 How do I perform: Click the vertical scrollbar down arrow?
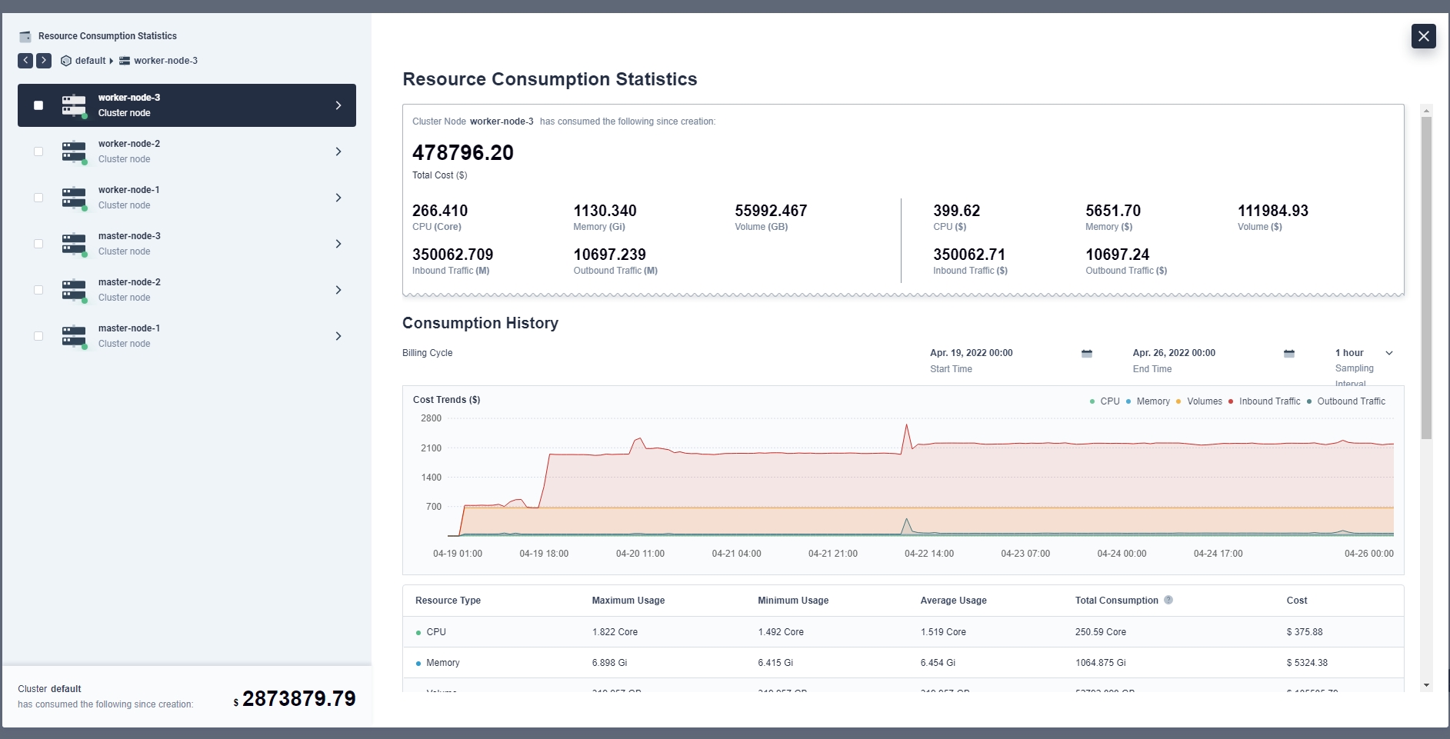pyautogui.click(x=1426, y=685)
